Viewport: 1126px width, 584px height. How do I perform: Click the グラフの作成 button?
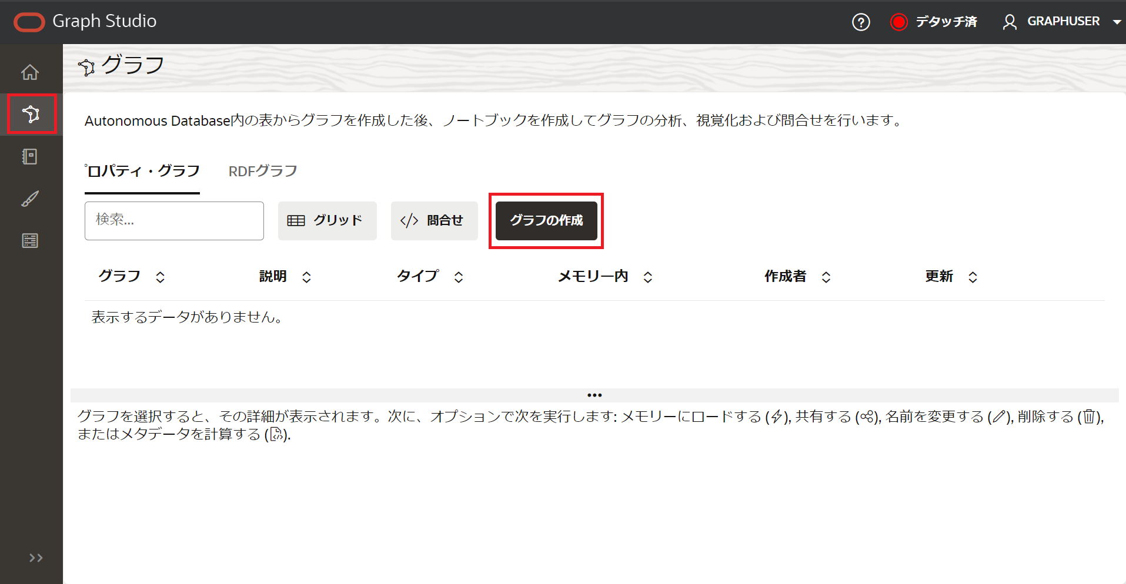point(546,221)
